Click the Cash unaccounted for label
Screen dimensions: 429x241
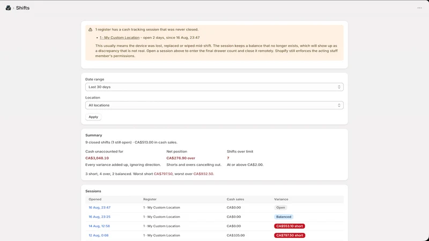(104, 152)
